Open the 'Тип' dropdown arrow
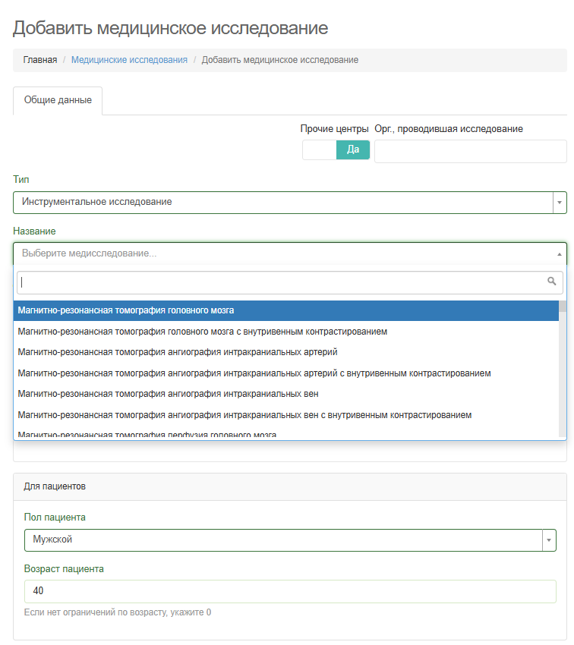This screenshot has width=574, height=645. [x=560, y=203]
